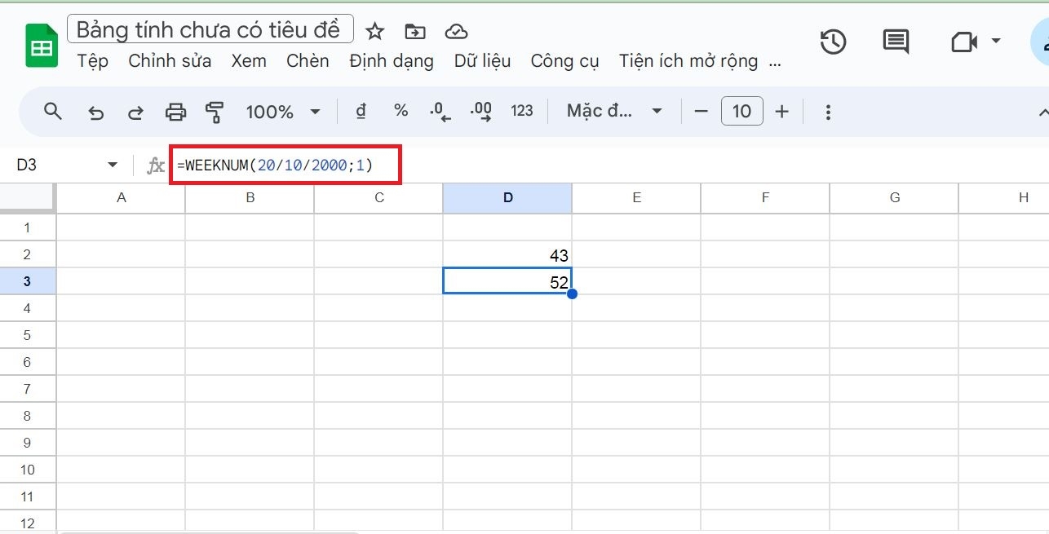Increase decimal places
The width and height of the screenshot is (1049, 534).
tap(481, 113)
